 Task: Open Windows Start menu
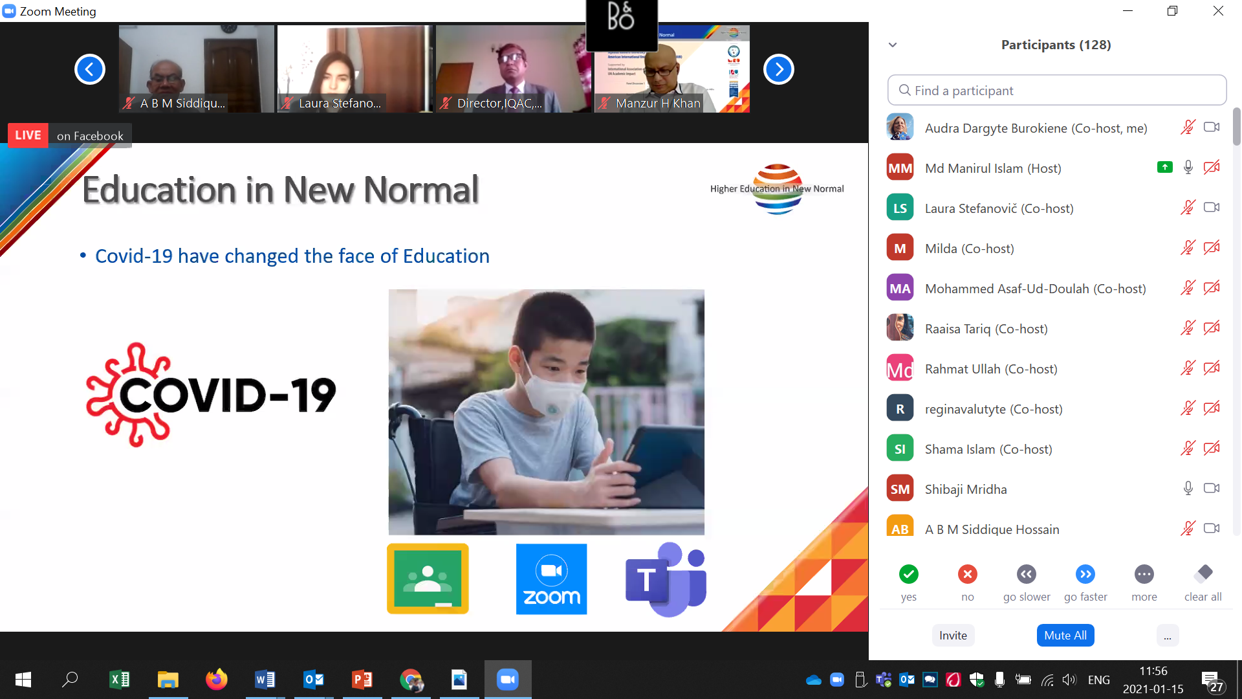point(23,680)
